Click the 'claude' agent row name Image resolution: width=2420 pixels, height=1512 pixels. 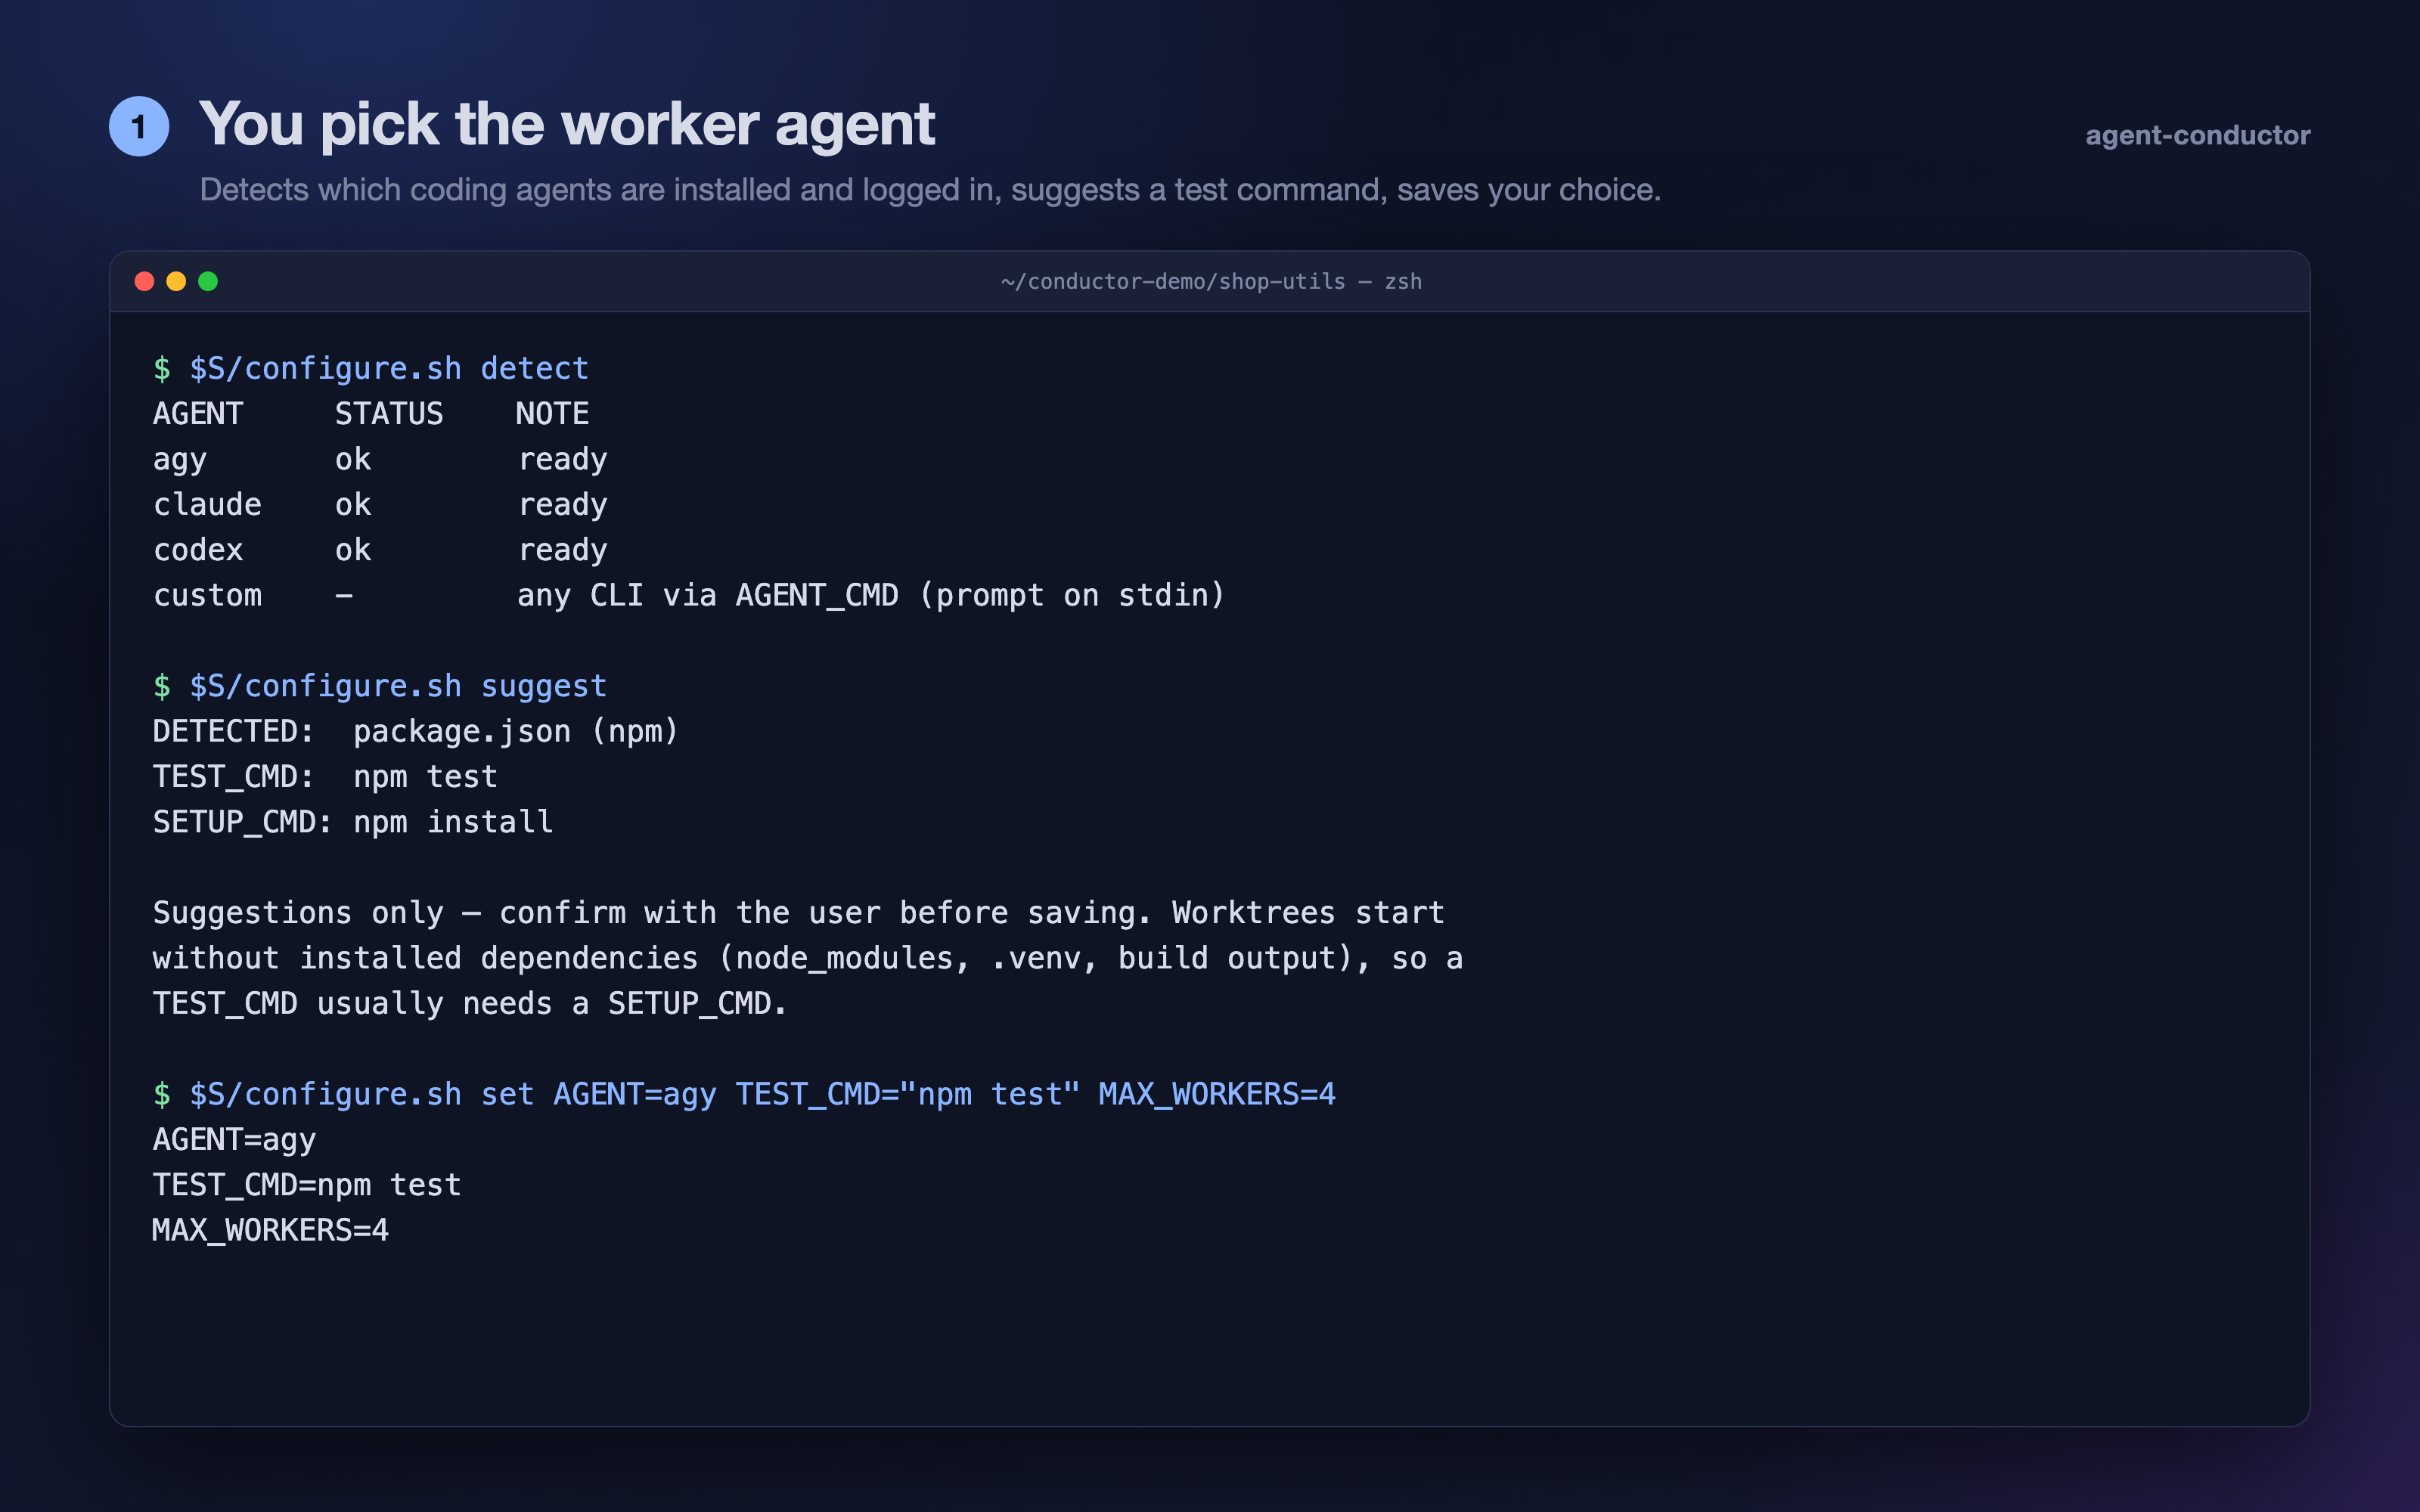pos(207,505)
